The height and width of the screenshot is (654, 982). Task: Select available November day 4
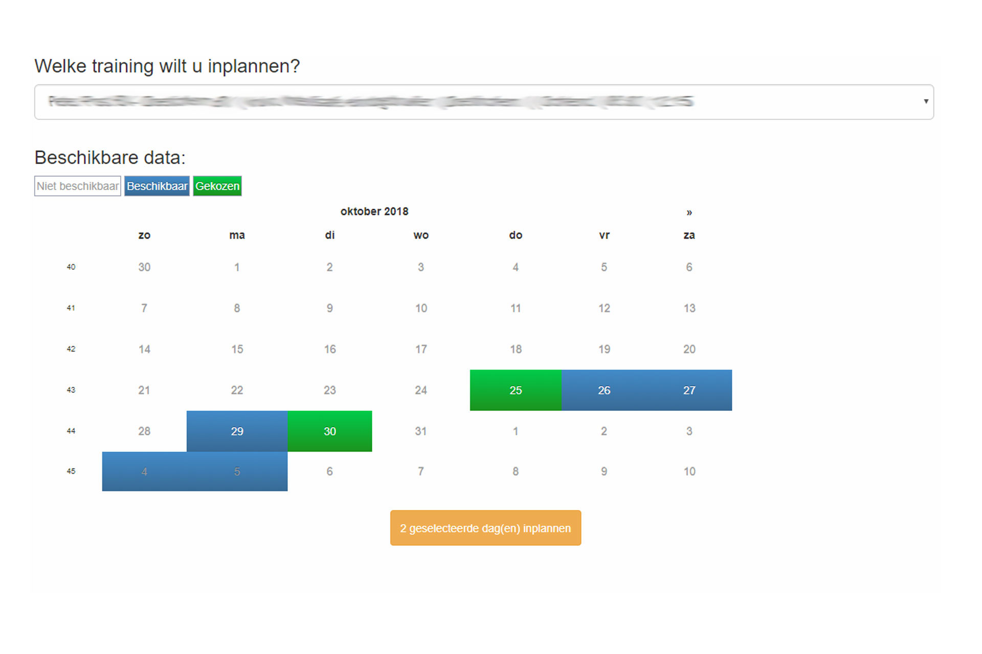(144, 472)
